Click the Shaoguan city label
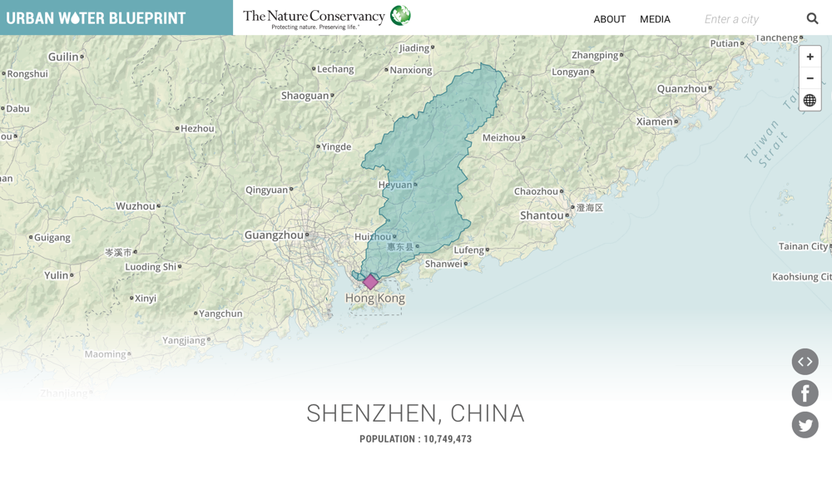The width and height of the screenshot is (832, 499). click(305, 96)
